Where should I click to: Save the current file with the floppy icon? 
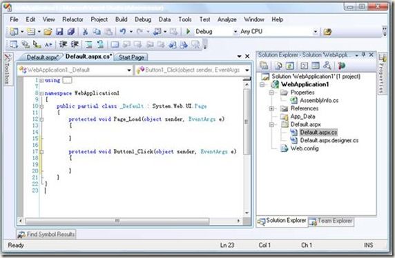[x=59, y=32]
